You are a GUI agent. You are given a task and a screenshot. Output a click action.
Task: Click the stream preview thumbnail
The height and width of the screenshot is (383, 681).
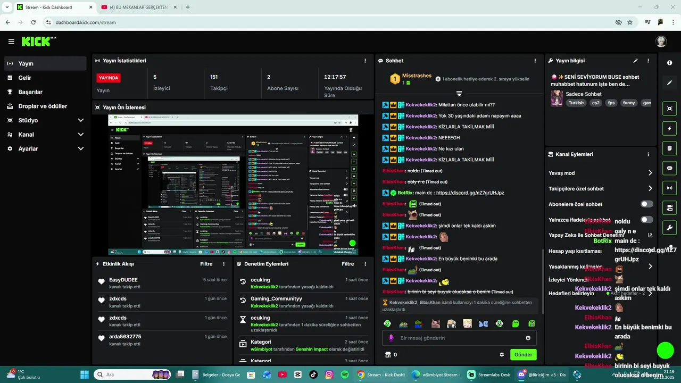(x=233, y=185)
